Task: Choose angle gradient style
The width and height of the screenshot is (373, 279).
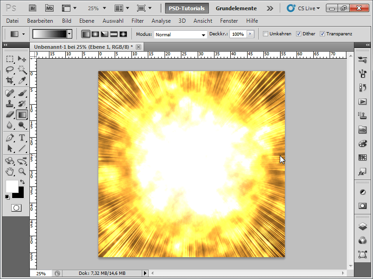Action: point(104,34)
